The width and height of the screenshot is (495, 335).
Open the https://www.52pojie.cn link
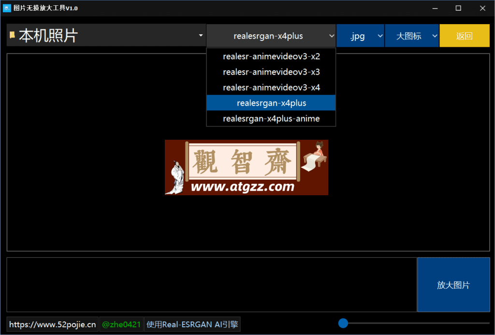(52, 324)
